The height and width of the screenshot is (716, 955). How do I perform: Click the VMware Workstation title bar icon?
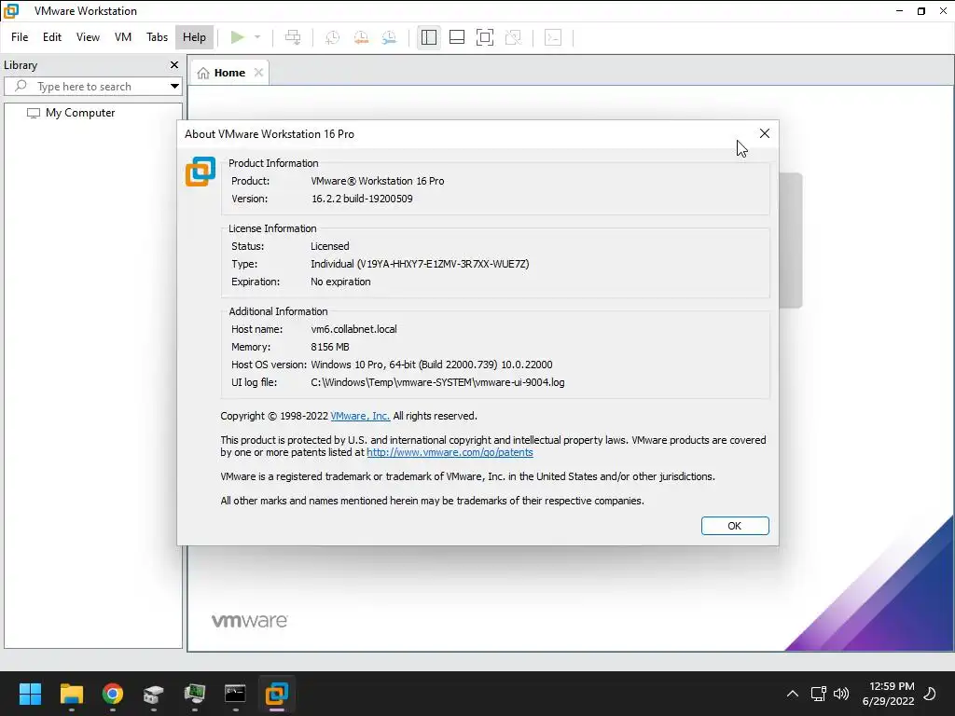pyautogui.click(x=11, y=11)
